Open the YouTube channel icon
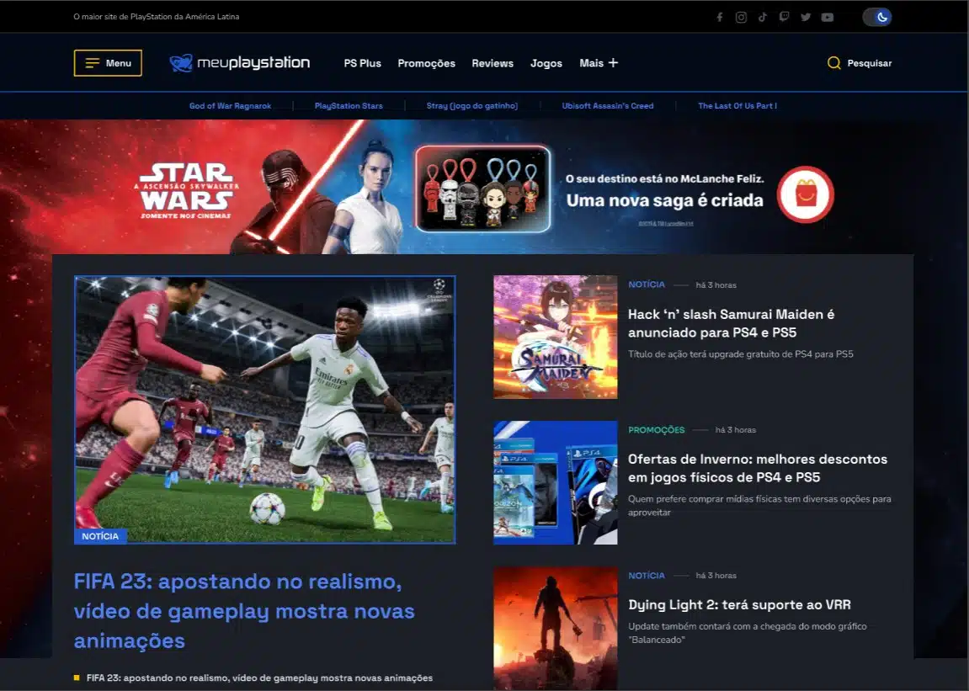 [828, 16]
